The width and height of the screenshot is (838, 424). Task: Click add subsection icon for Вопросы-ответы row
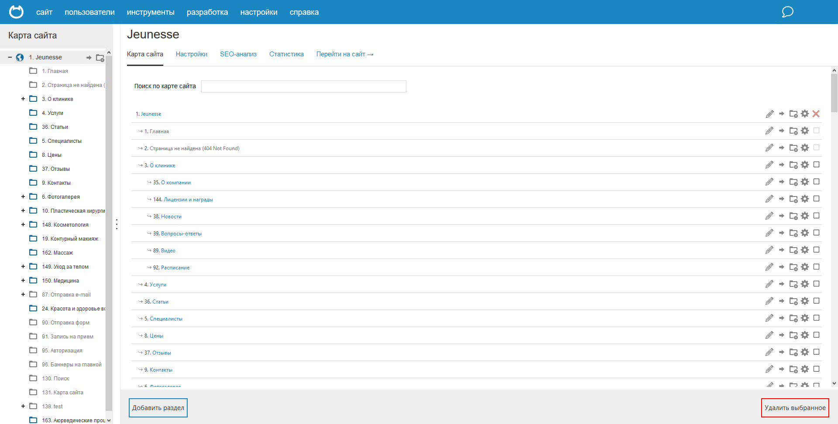(793, 233)
